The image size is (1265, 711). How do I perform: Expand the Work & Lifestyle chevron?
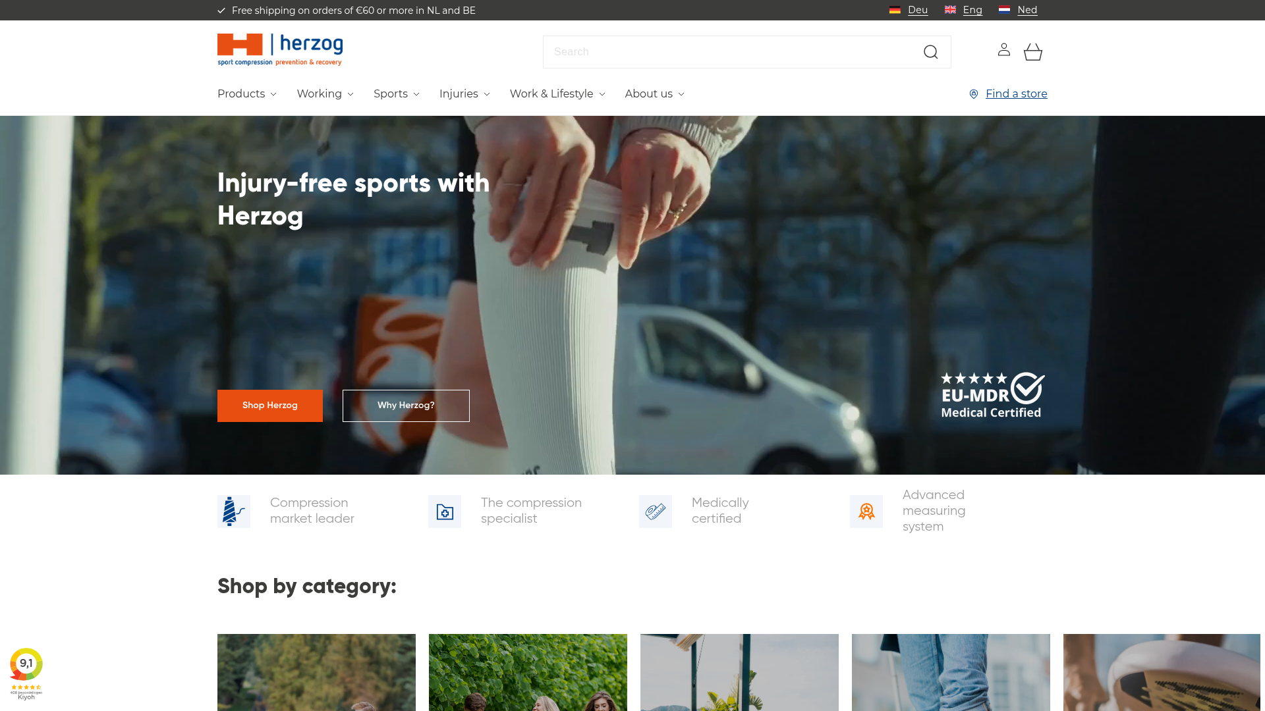(x=602, y=94)
